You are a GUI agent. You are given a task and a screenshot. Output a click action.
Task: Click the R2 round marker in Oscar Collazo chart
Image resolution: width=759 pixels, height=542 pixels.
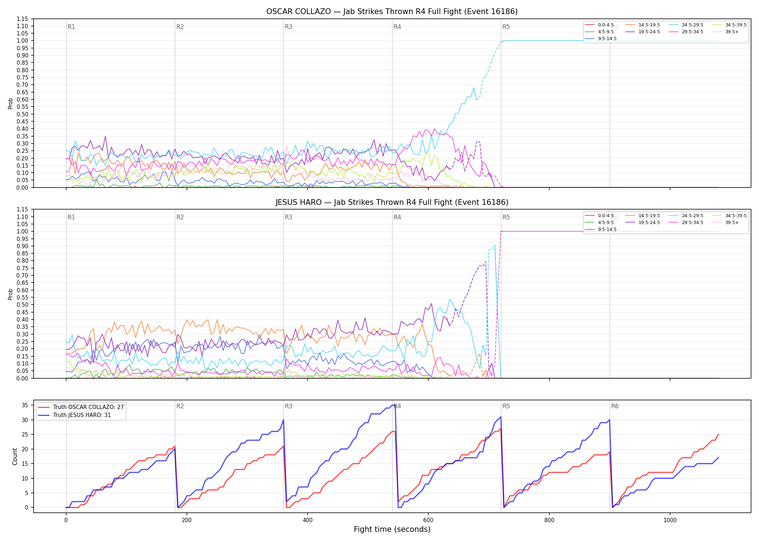tap(180, 27)
